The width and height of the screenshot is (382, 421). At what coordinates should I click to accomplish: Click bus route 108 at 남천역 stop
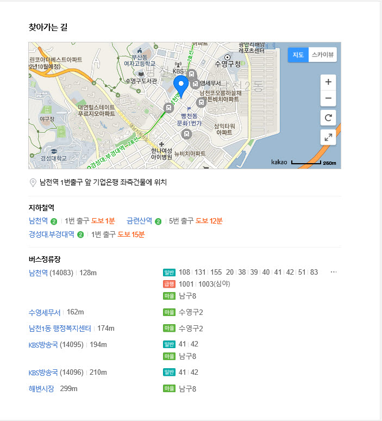(185, 273)
